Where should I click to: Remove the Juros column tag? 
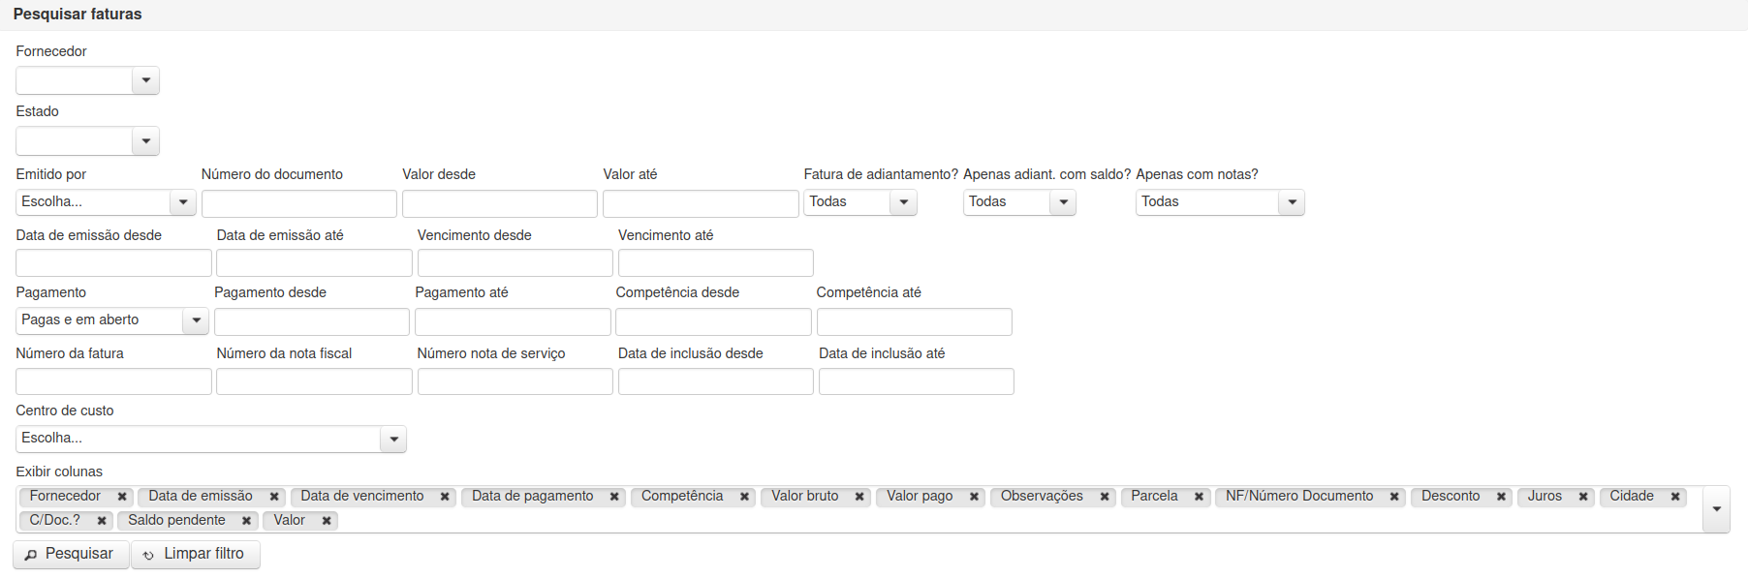click(x=1583, y=497)
